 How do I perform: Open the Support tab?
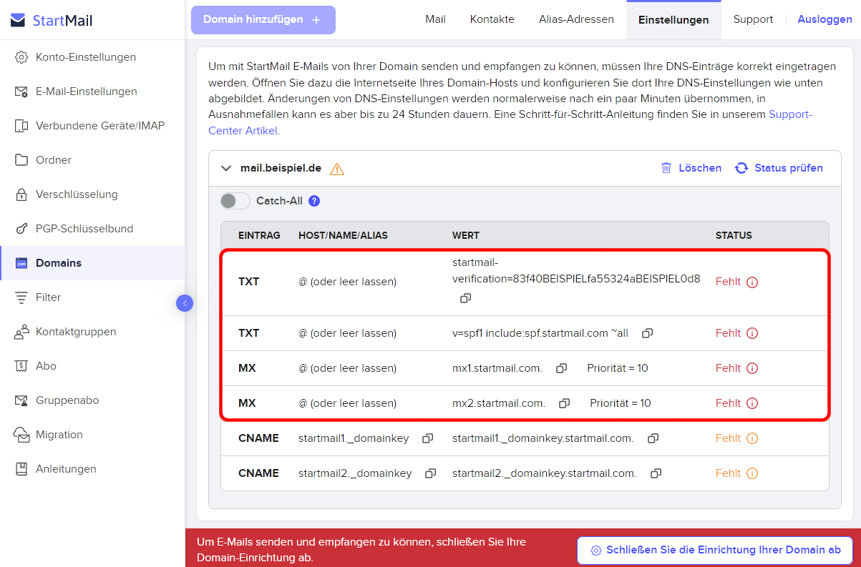753,19
